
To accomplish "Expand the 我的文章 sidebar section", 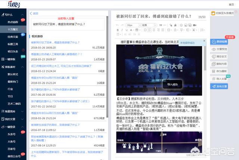I will click(22, 119).
